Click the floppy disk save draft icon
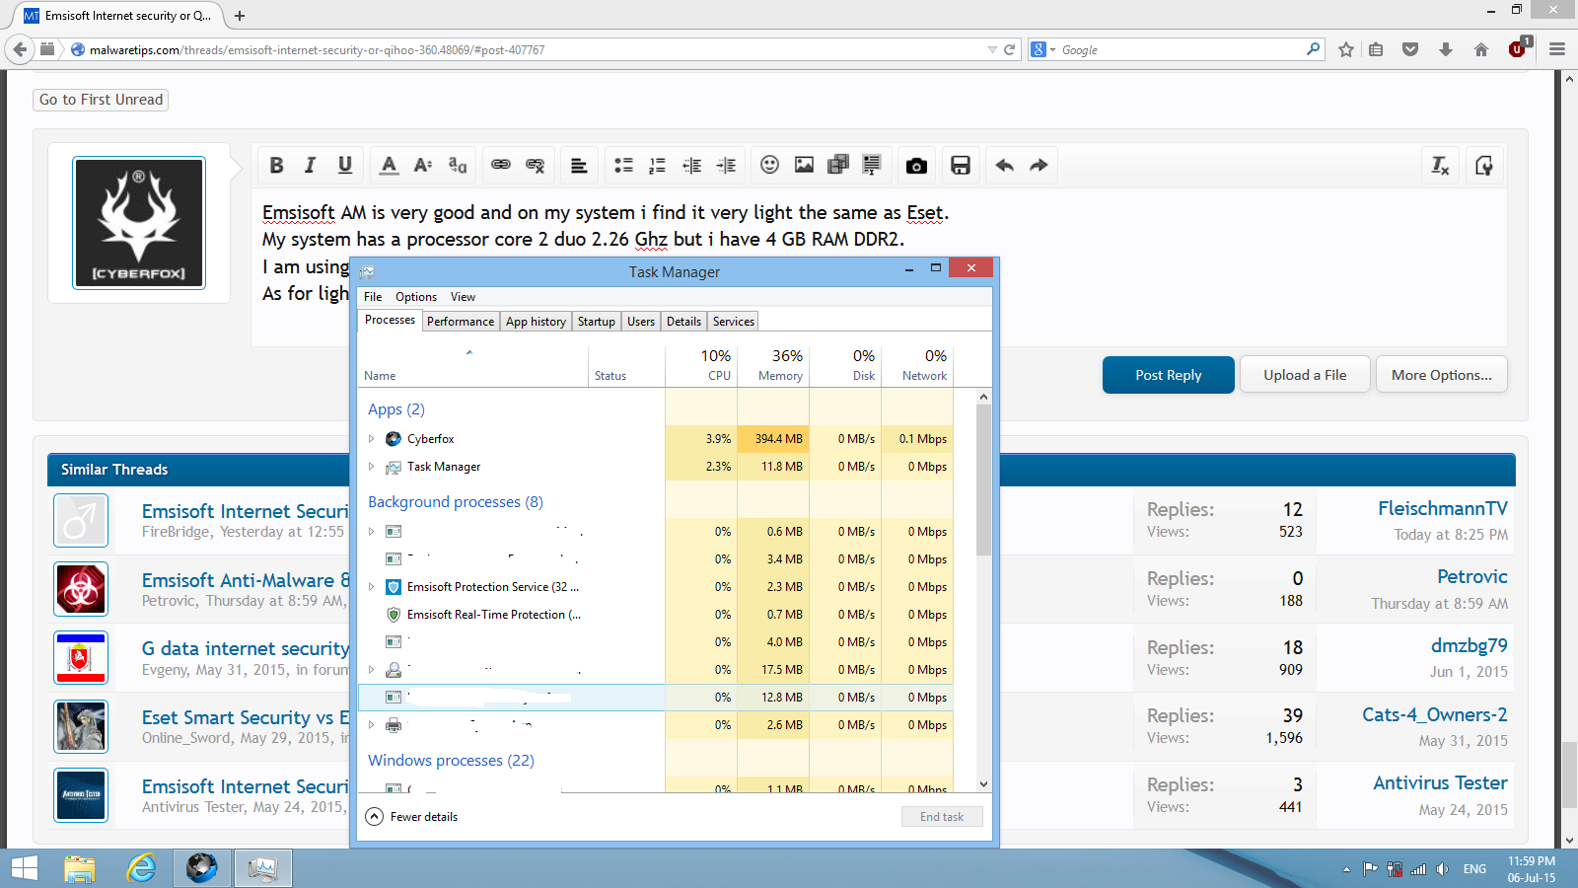 click(x=960, y=166)
